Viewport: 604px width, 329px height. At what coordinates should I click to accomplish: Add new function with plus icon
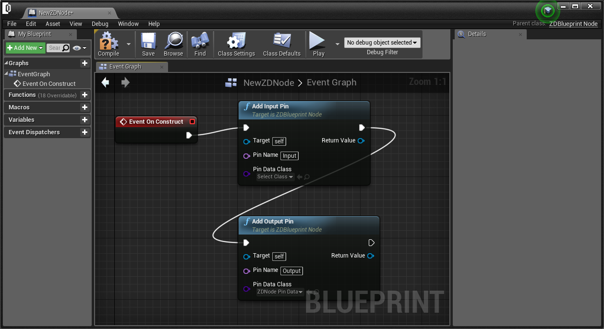pyautogui.click(x=85, y=95)
